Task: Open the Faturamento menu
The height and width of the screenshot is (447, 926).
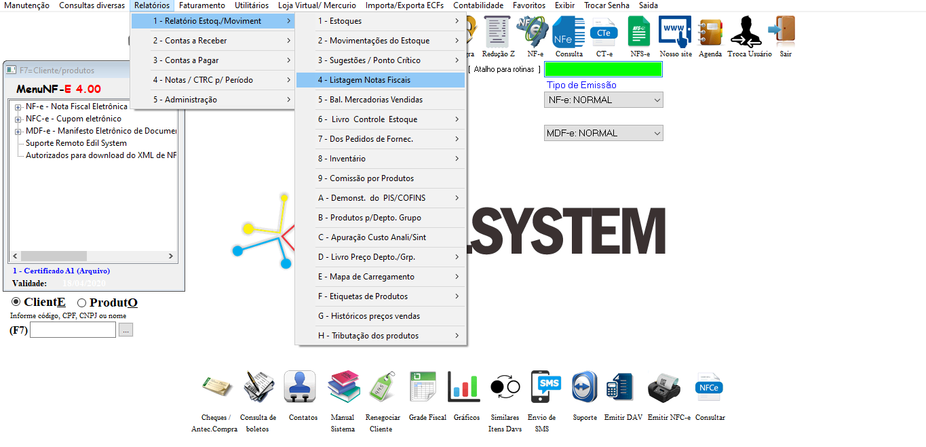Action: coord(201,5)
